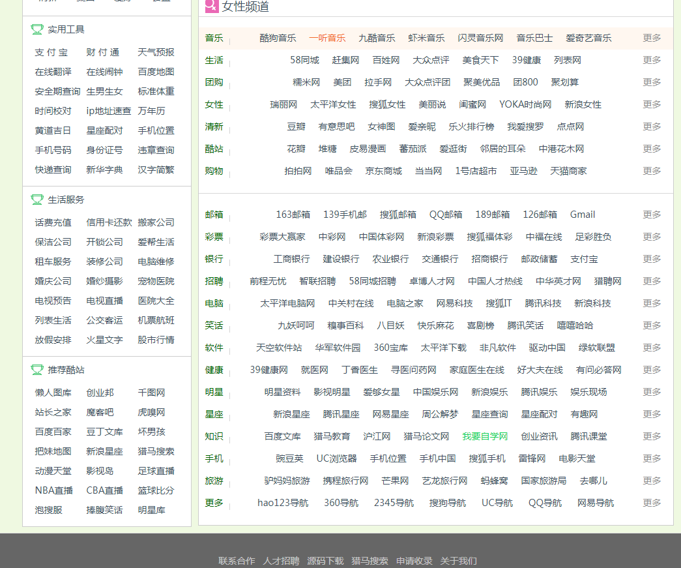Screen dimensions: 681x568
Task: Open the 我要自学网 link
Action: pyautogui.click(x=485, y=436)
